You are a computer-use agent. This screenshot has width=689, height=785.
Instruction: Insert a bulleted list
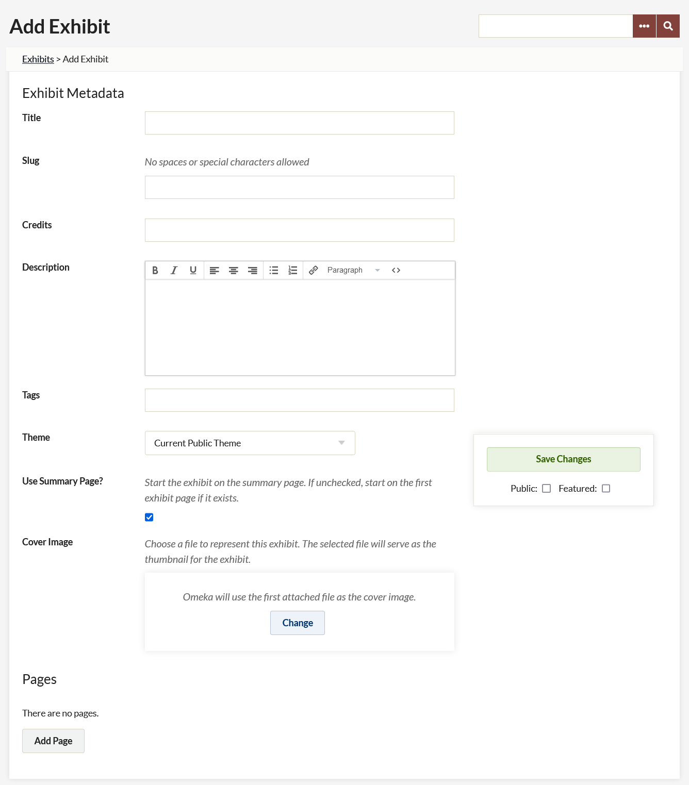tap(274, 270)
